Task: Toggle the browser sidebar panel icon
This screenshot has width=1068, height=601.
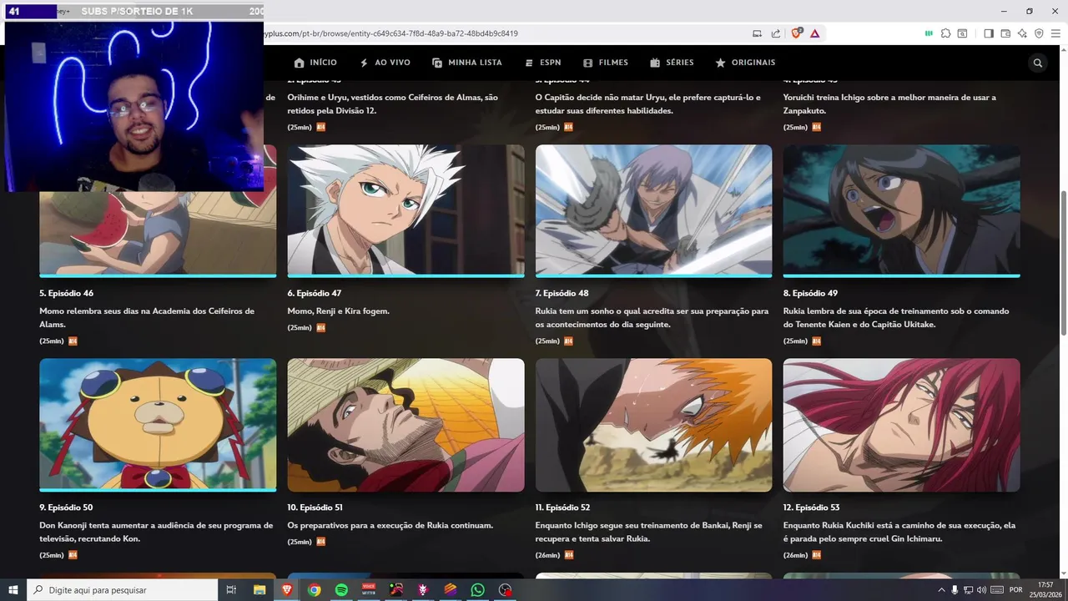Action: pos(989,33)
